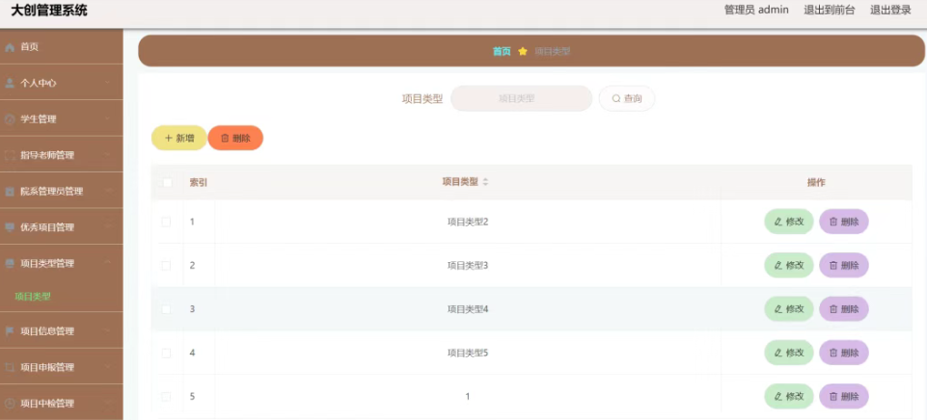Check the box for row 项目类型2
Image resolution: width=927 pixels, height=420 pixels.
[x=166, y=222]
